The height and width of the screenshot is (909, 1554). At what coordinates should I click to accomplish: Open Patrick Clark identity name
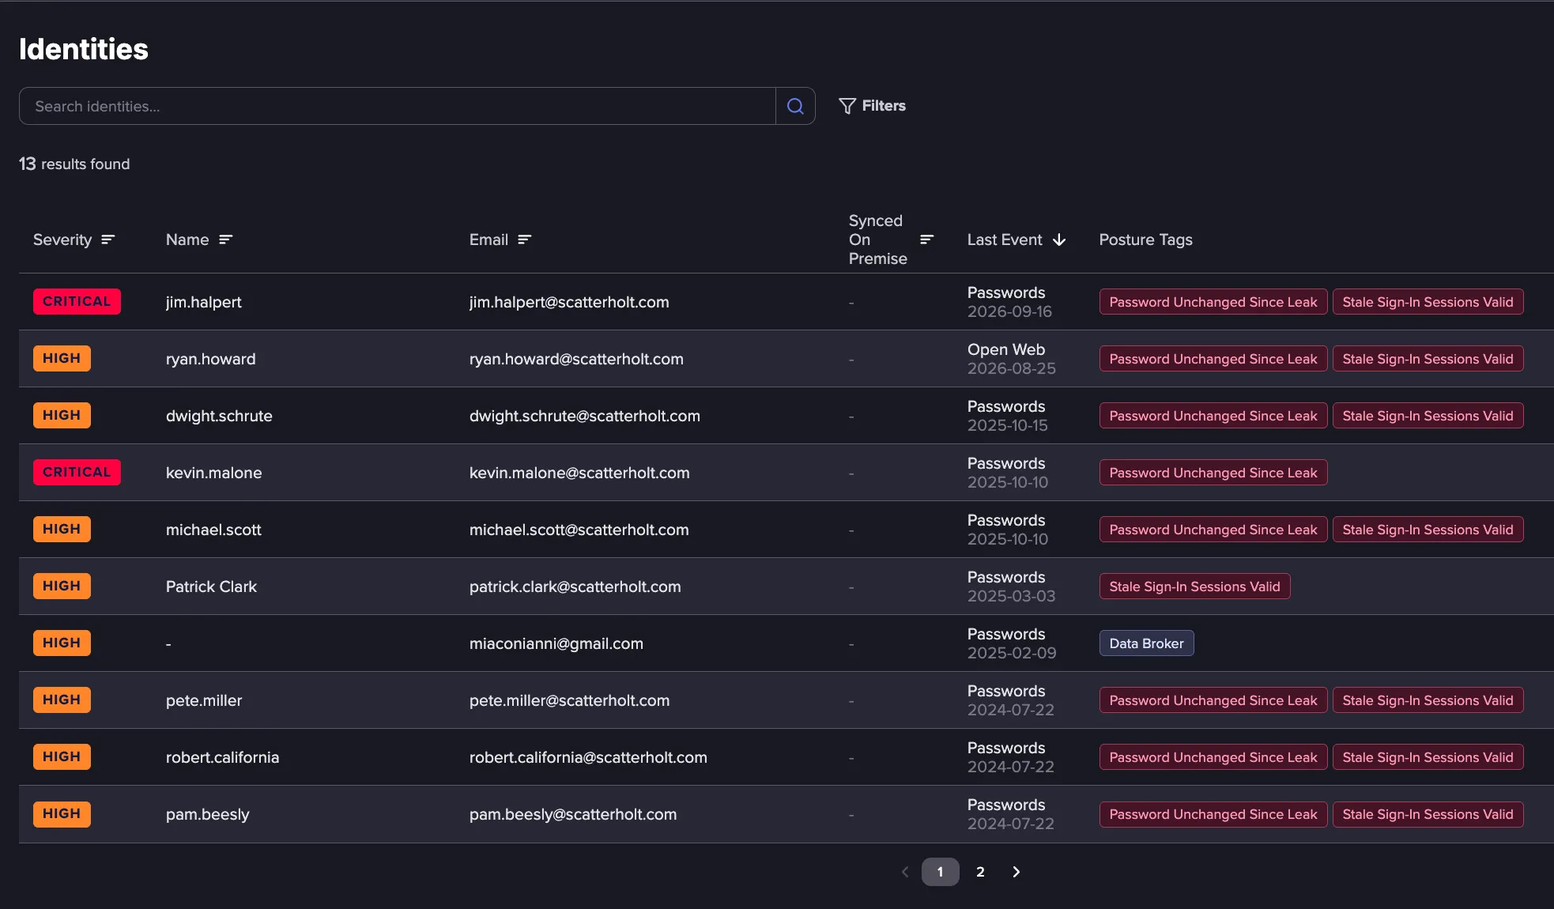tap(211, 587)
